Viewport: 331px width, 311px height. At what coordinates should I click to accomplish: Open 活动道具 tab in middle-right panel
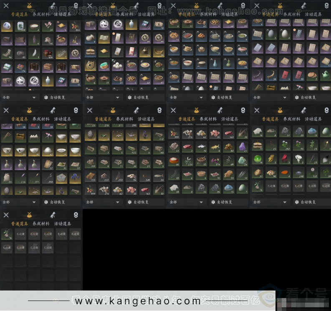(x=313, y=119)
